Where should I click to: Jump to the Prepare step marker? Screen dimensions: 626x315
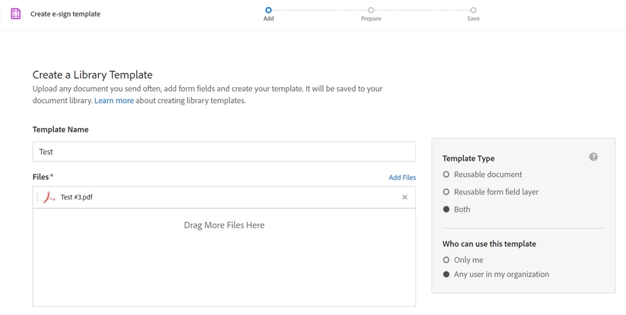click(371, 10)
